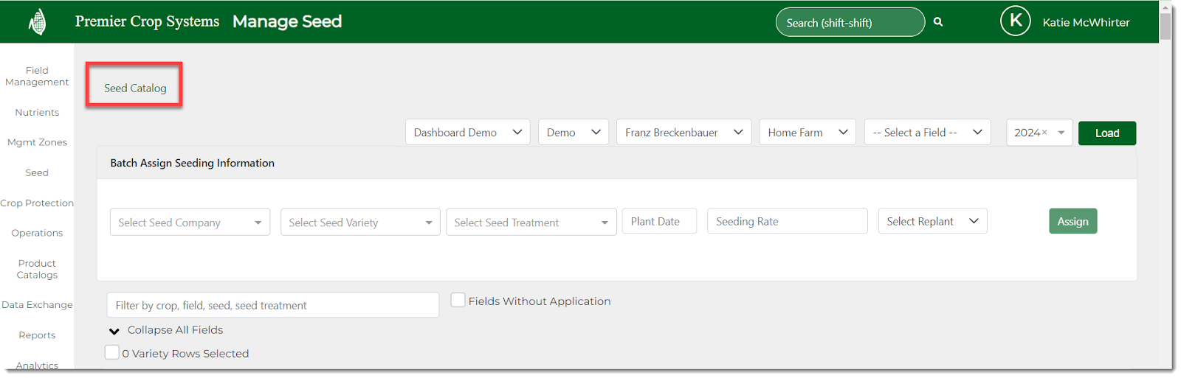Open Product Catalogs sidebar item

(x=37, y=269)
